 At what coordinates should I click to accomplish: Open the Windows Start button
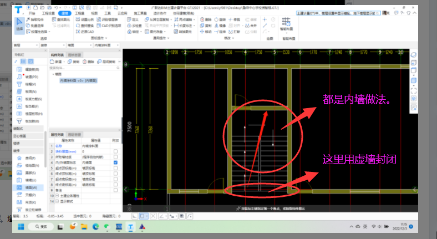coord(21,227)
